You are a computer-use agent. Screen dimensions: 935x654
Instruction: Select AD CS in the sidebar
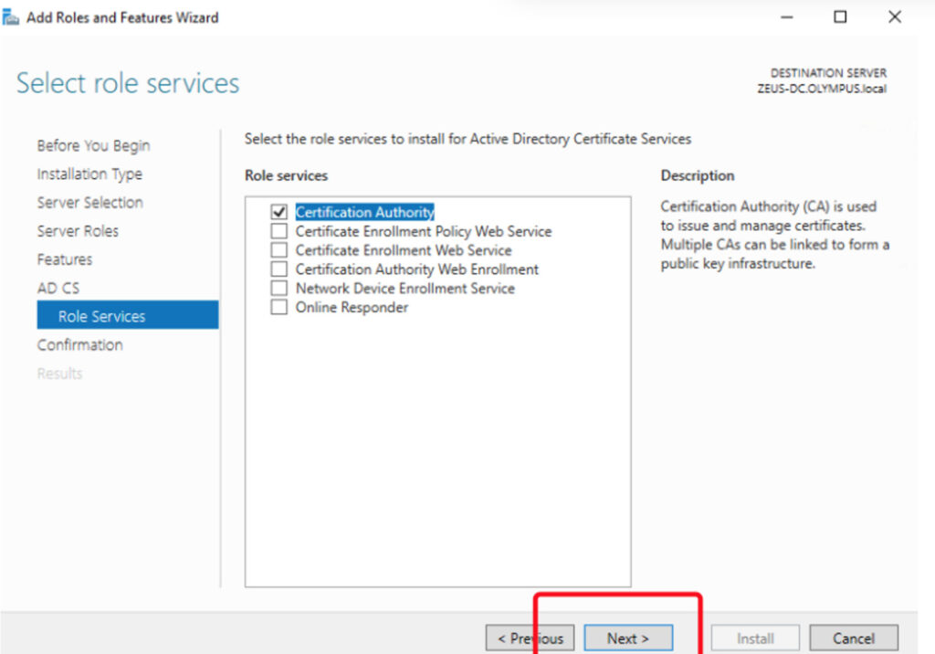tap(58, 288)
